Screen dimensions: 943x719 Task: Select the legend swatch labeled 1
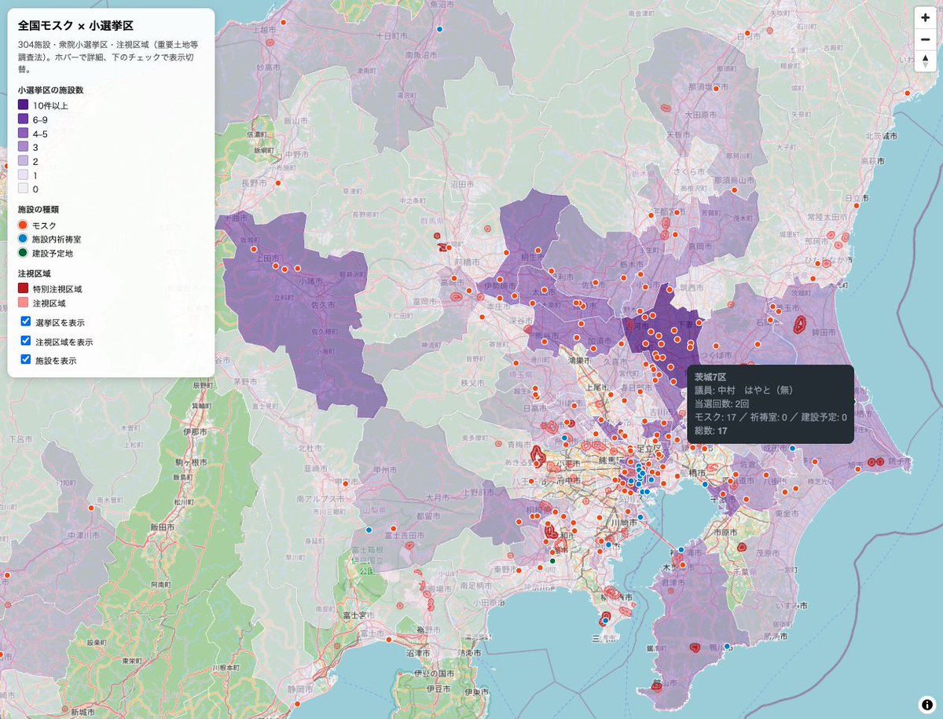point(24,175)
